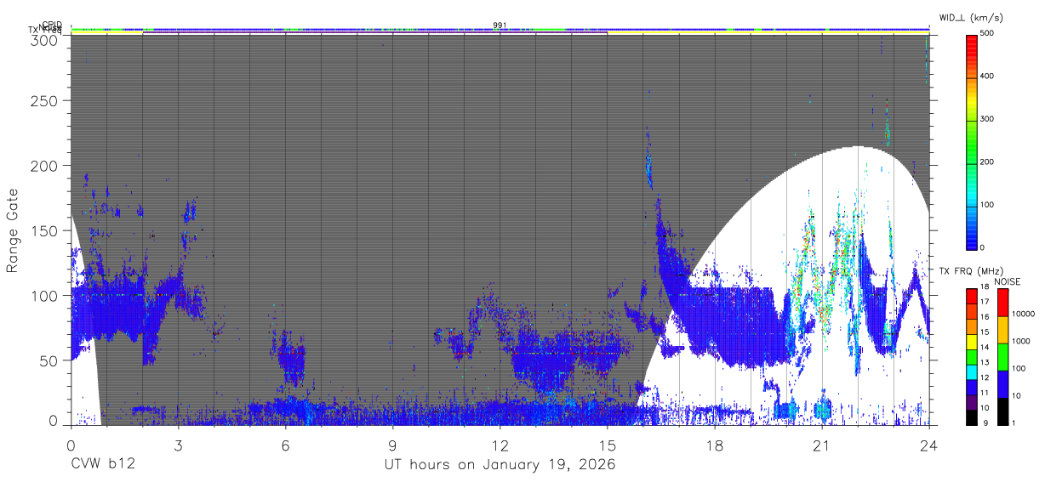Click the '50' tick on the Range Gate axis
Image resolution: width=1045 pixels, height=482 pixels.
pyautogui.click(x=49, y=360)
